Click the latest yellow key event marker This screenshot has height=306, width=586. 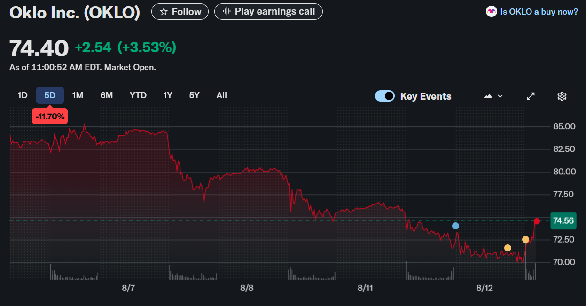525,239
